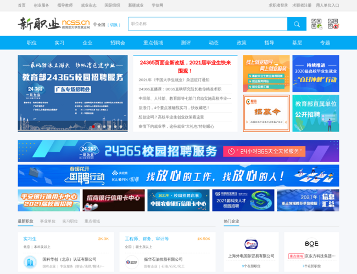Open the Weibo QR code icon
Viewport: 357px width, 274px height.
pyautogui.click(x=333, y=24)
